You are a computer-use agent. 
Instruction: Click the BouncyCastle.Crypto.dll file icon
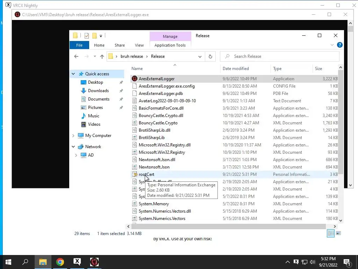(135, 116)
